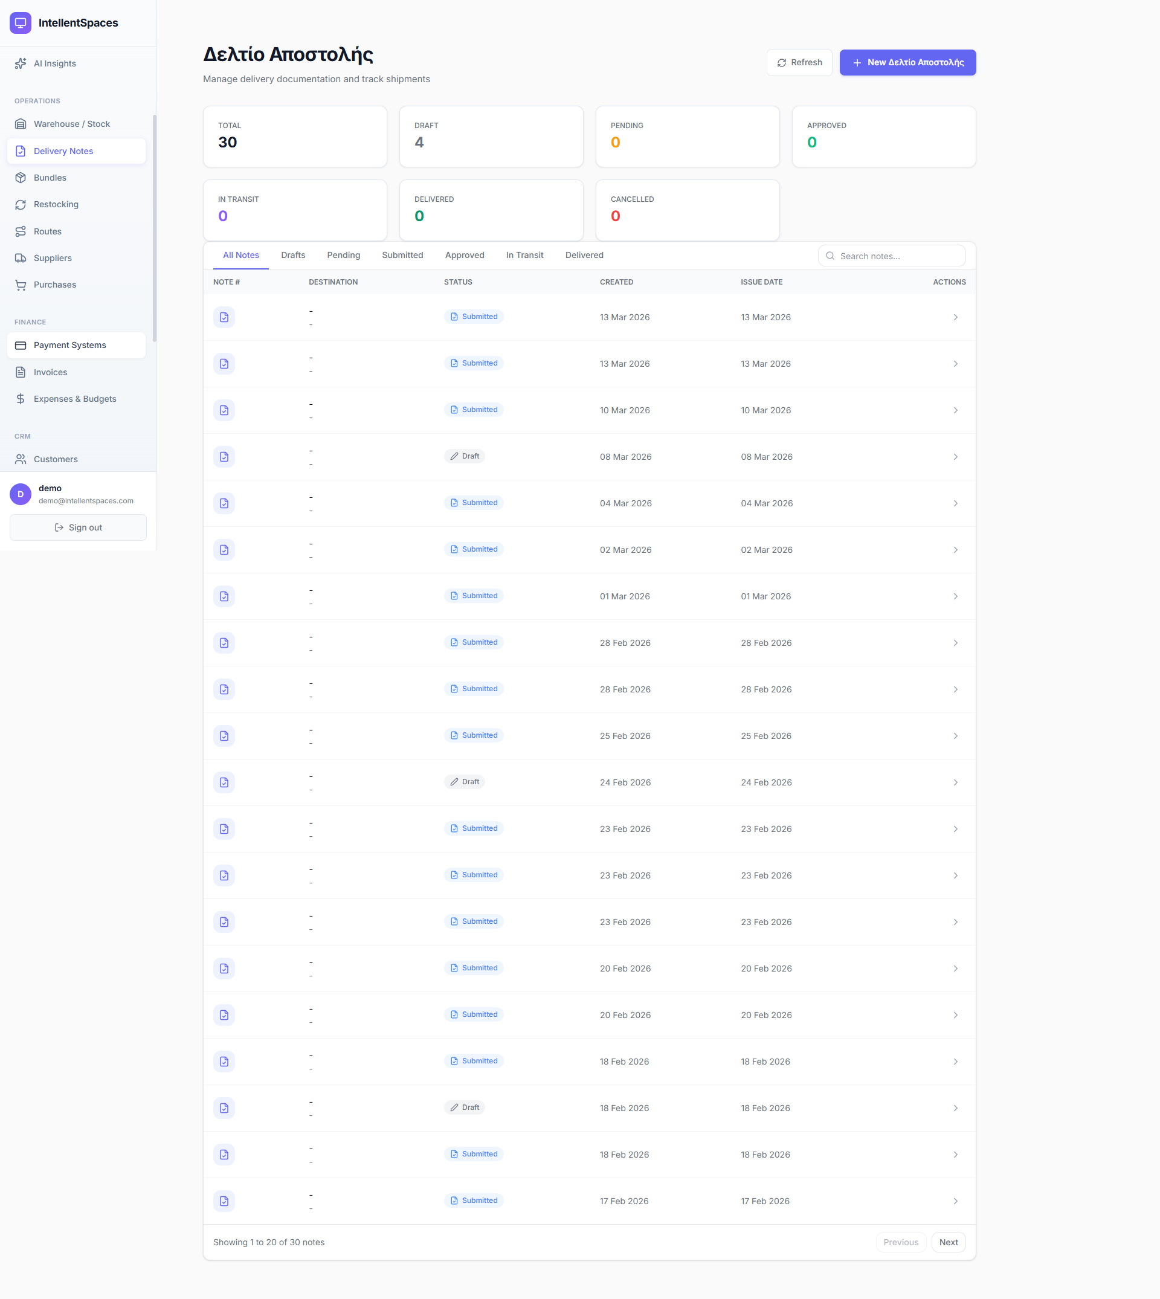Open 04 Mar 2026 row actions chevron
The width and height of the screenshot is (1160, 1299).
click(x=955, y=503)
